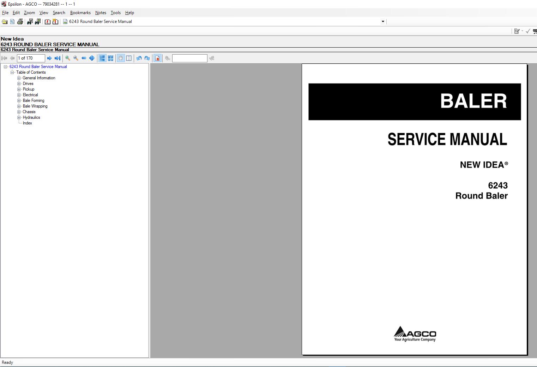This screenshot has width=537, height=367.
Task: Toggle the single page view mode
Action: pos(102,58)
